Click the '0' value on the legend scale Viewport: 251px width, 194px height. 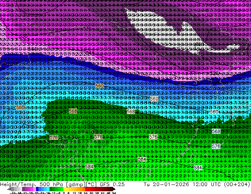click(x=64, y=193)
